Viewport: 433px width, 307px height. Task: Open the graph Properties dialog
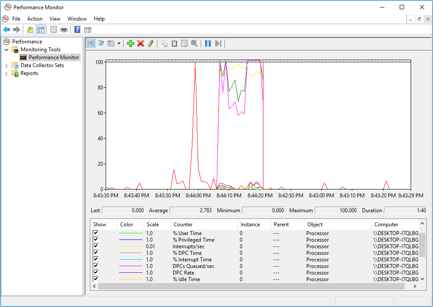(x=184, y=43)
